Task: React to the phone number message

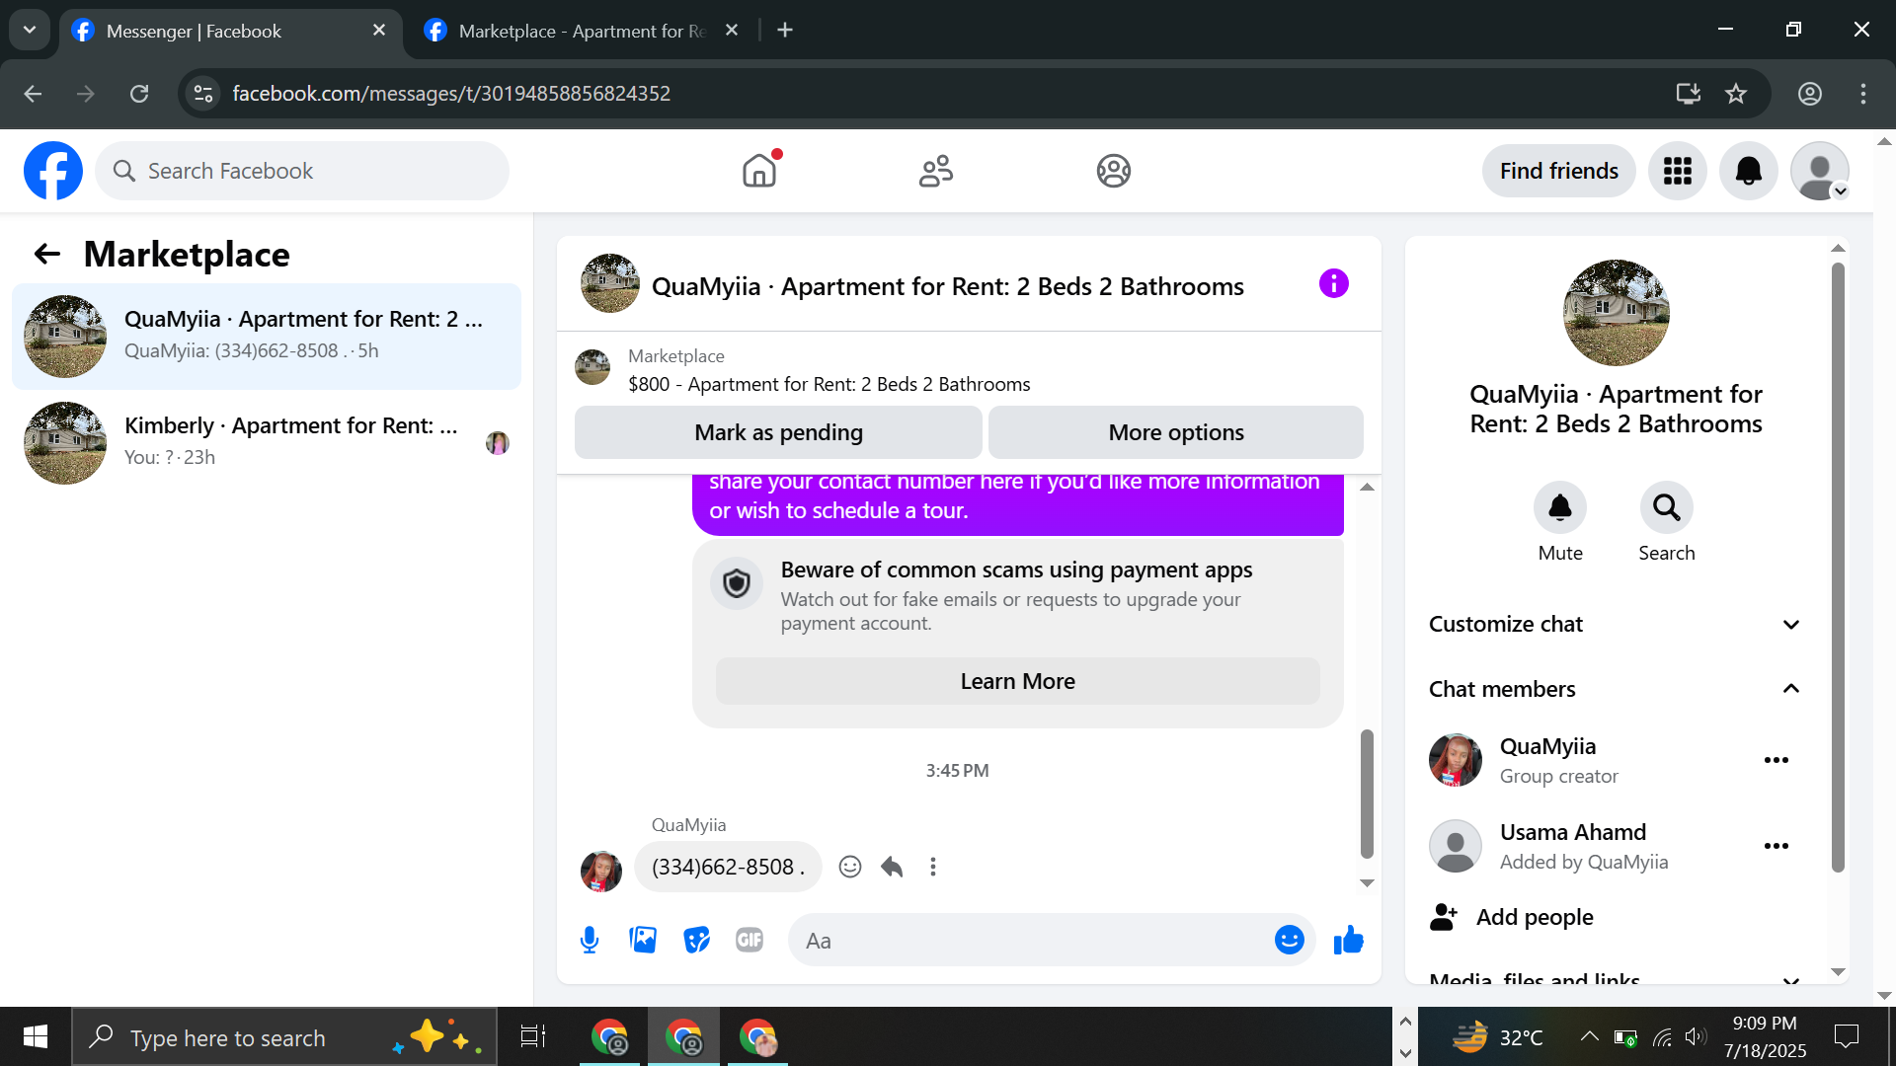Action: tap(850, 867)
